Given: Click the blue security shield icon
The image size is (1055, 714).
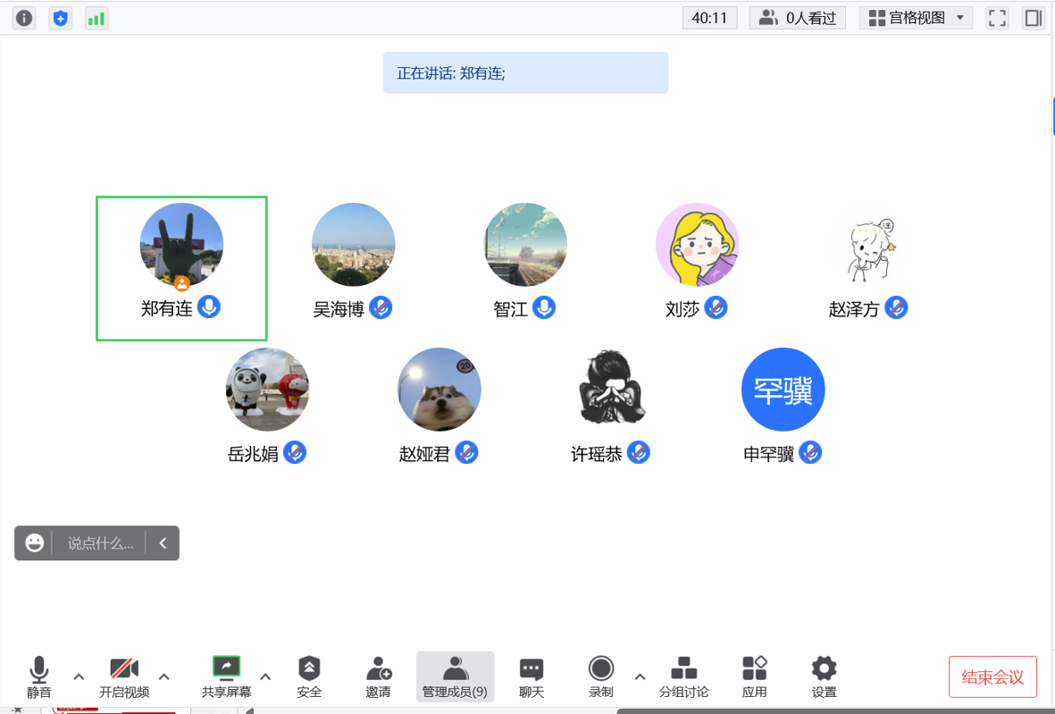Looking at the screenshot, I should point(61,18).
